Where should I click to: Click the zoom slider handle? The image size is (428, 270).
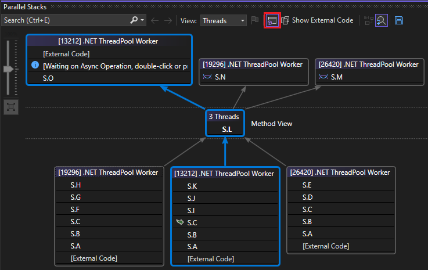[x=9, y=69]
